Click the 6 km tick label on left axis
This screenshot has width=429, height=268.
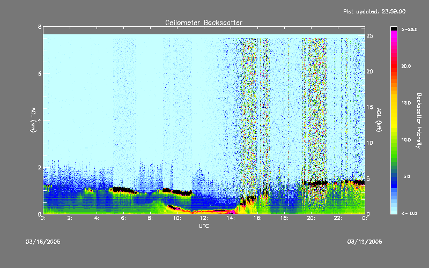tap(40, 73)
